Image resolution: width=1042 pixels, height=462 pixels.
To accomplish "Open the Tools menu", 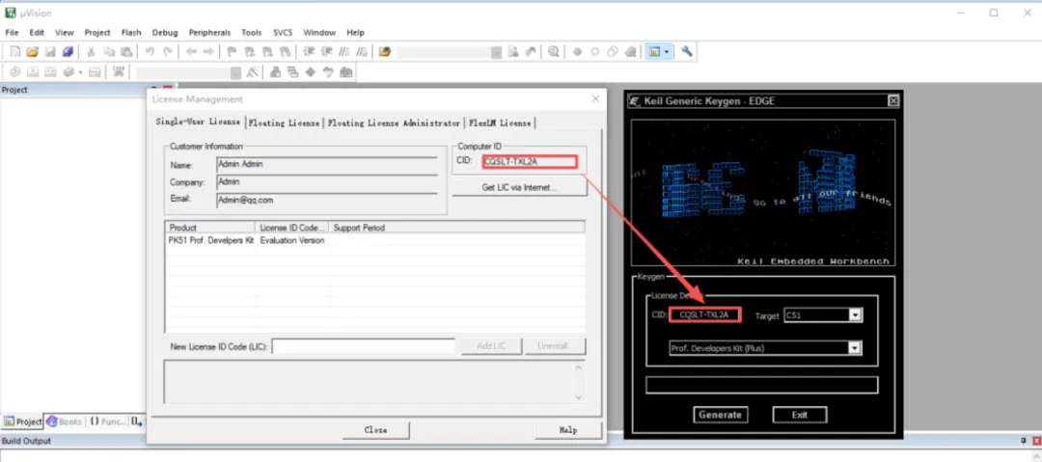I will (x=251, y=32).
